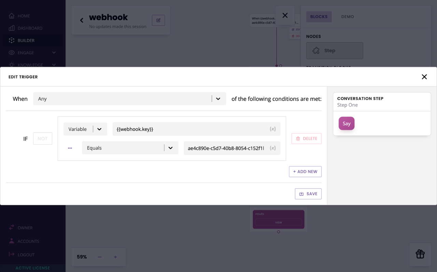Toggle the NOT condition modifier
Screen dimensions: 437x272
point(42,139)
